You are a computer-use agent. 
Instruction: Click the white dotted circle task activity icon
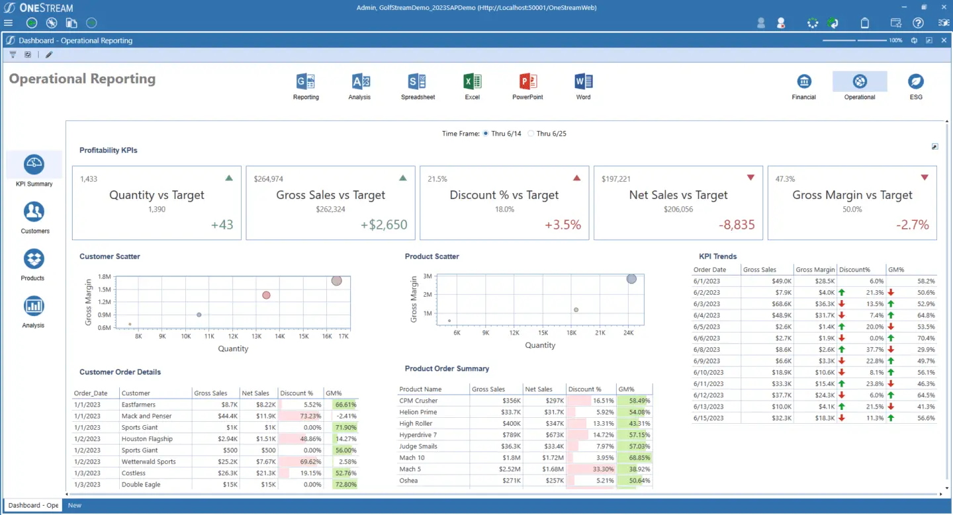tap(813, 23)
